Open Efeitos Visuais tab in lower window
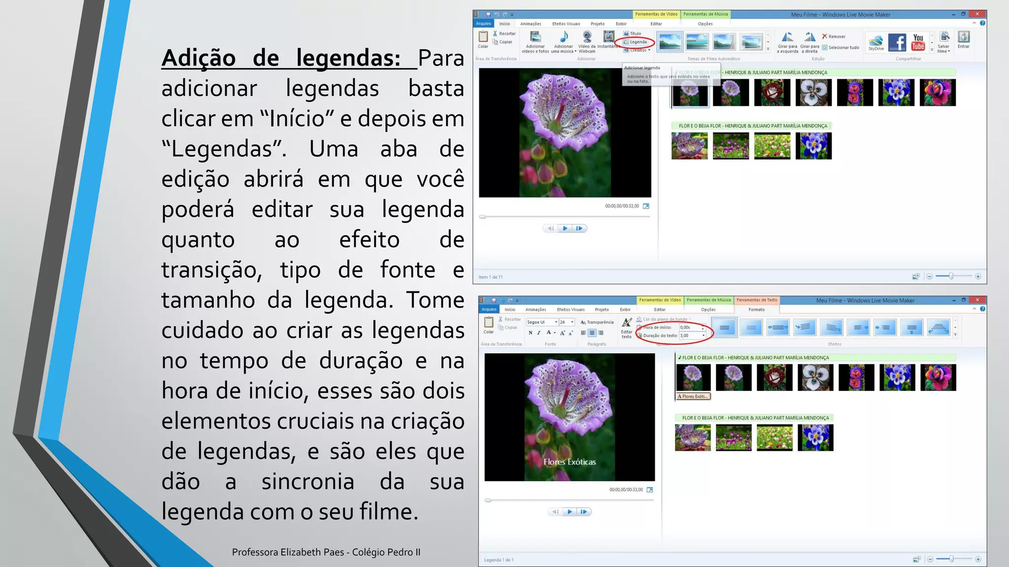 point(571,310)
